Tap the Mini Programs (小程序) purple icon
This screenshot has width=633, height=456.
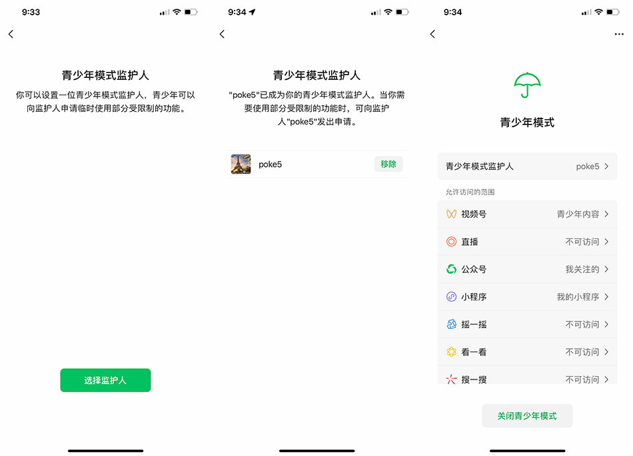pos(451,297)
